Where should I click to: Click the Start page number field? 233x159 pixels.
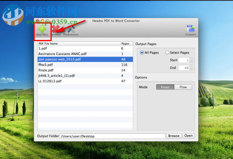click(184, 60)
